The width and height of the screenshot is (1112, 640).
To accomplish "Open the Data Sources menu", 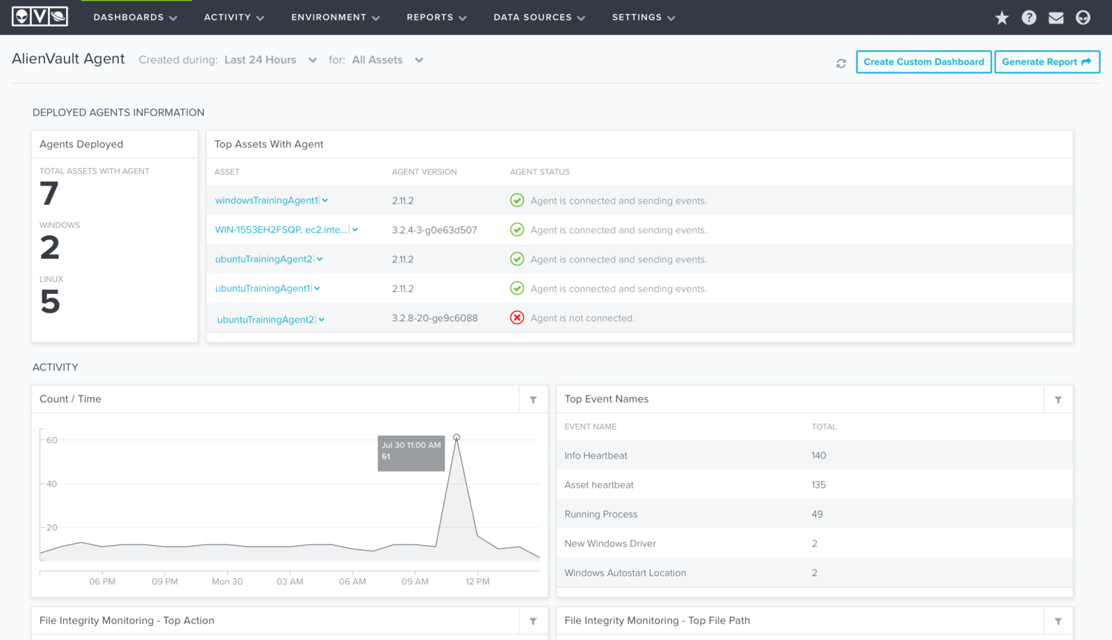I will pos(539,17).
